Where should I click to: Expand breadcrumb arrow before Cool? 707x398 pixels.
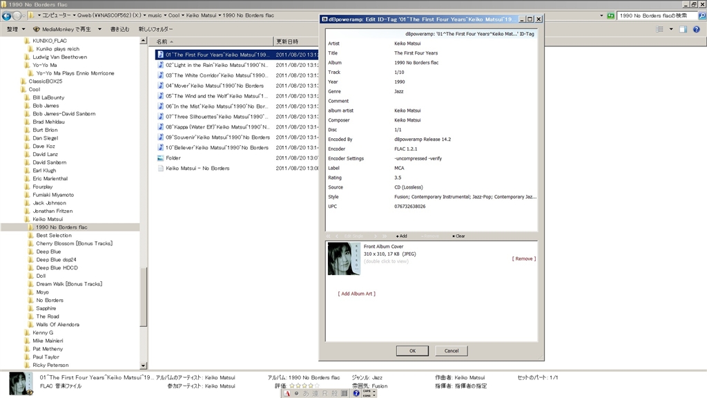(x=165, y=15)
